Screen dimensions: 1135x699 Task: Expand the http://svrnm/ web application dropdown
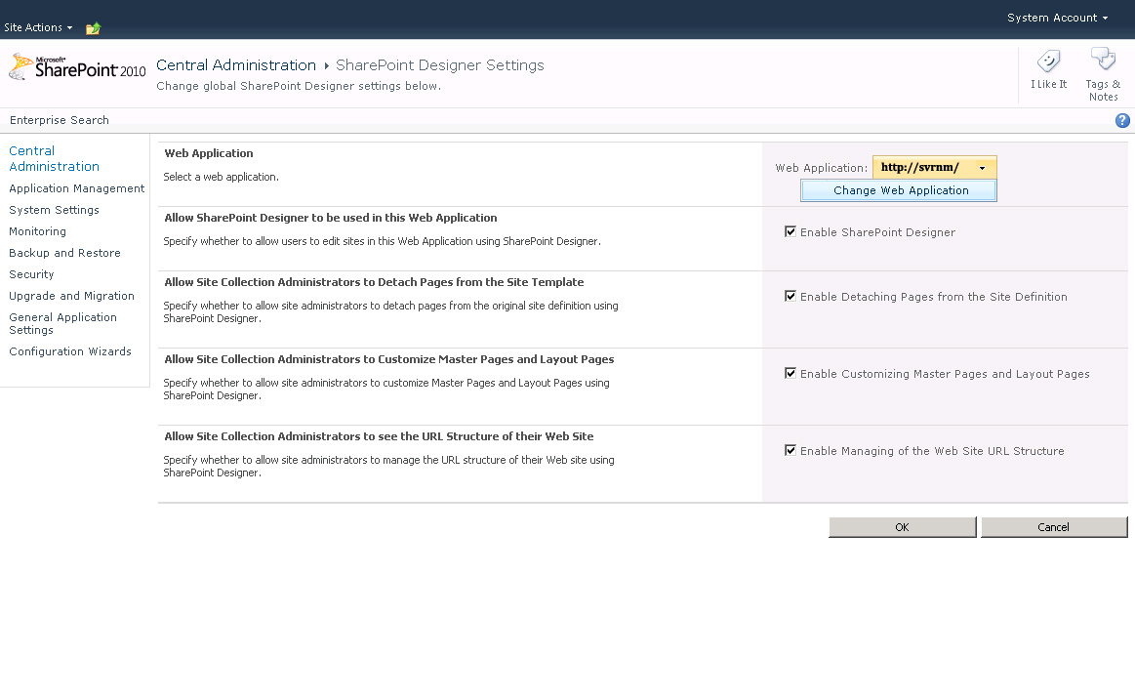coord(935,167)
